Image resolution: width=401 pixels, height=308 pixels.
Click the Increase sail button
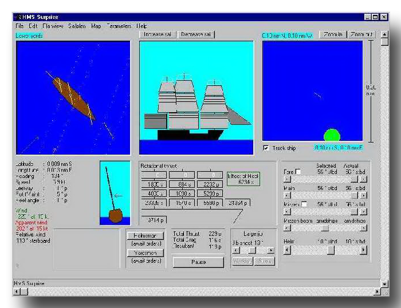[158, 34]
